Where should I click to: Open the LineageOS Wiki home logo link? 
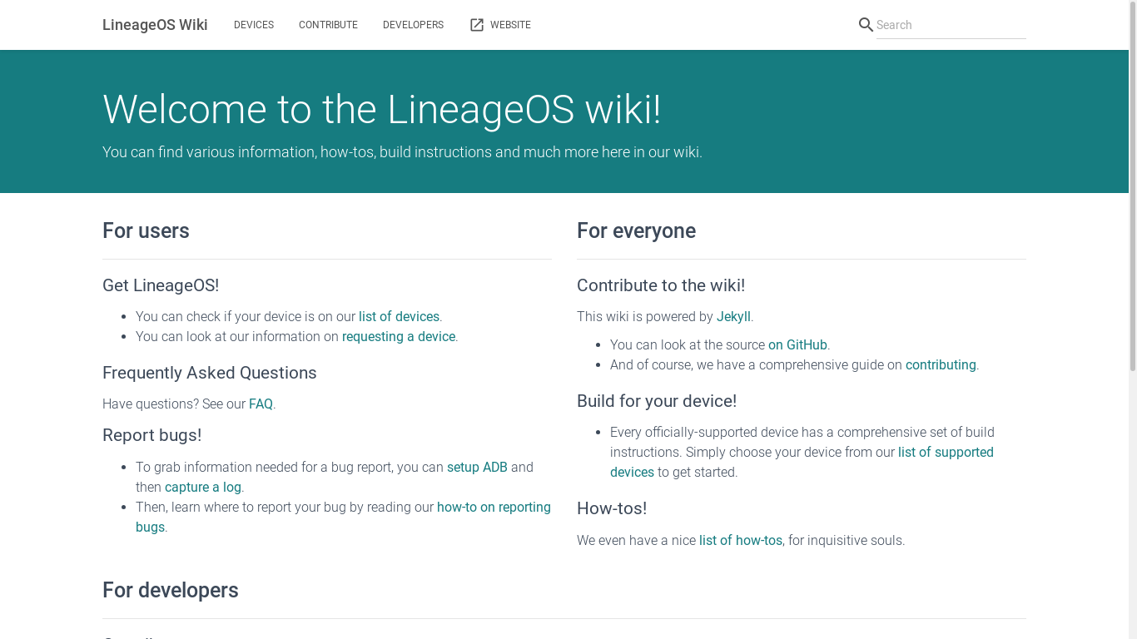tap(155, 25)
